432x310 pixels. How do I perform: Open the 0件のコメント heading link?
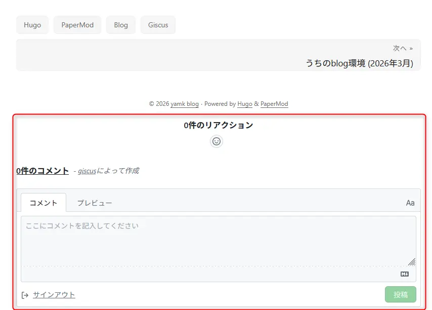pyautogui.click(x=42, y=171)
